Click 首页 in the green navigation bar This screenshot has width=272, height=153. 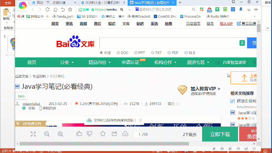click(32, 62)
